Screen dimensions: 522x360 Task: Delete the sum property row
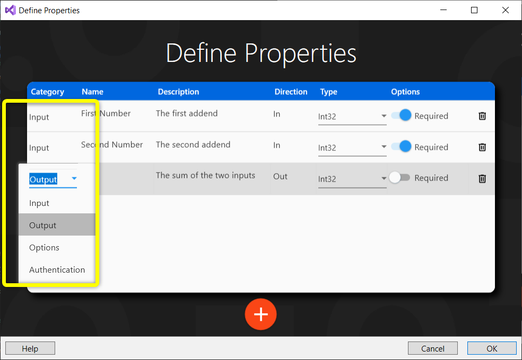coord(482,178)
